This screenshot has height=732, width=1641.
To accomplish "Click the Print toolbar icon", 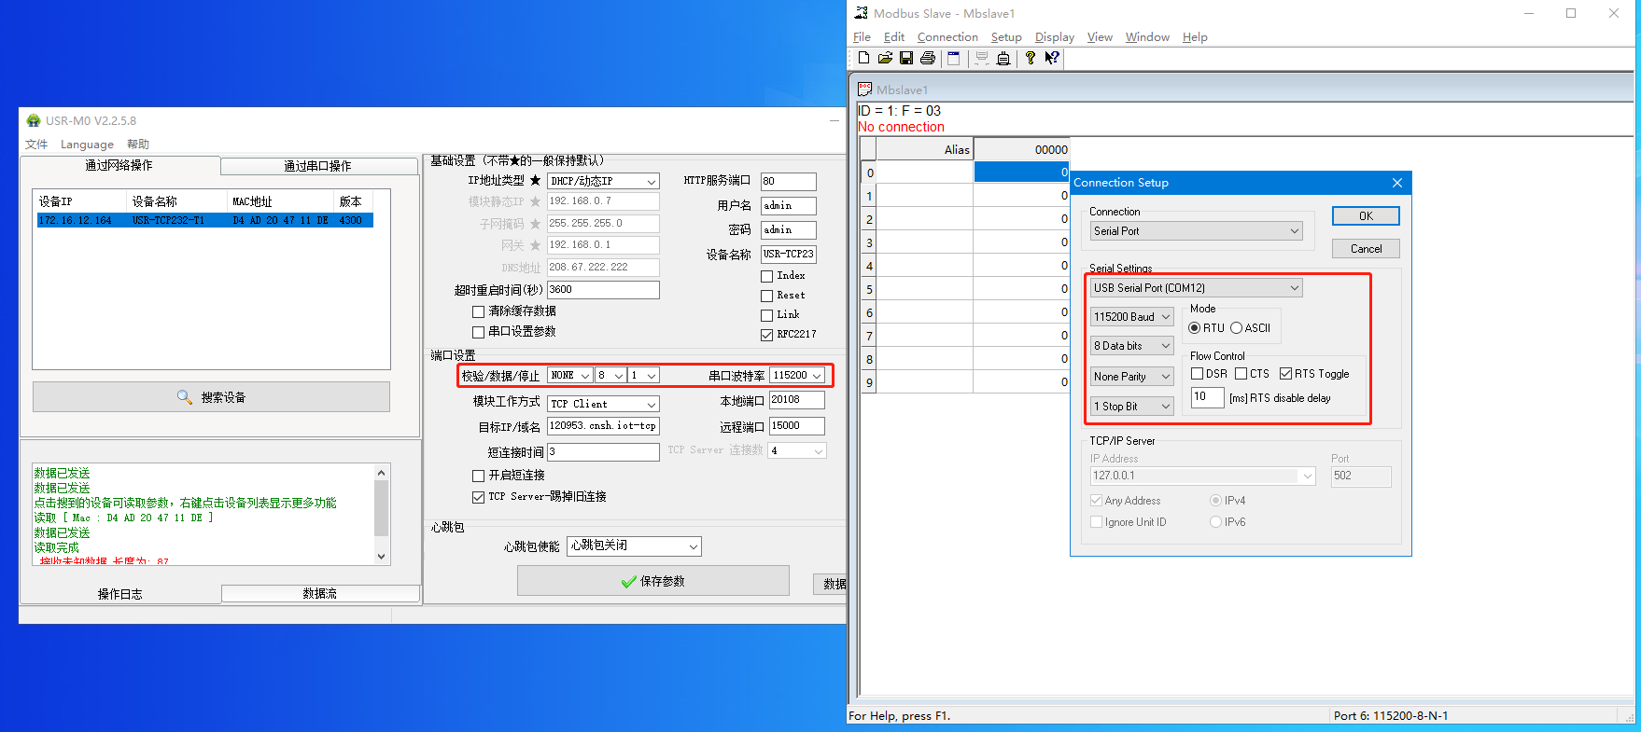I will click(x=927, y=58).
